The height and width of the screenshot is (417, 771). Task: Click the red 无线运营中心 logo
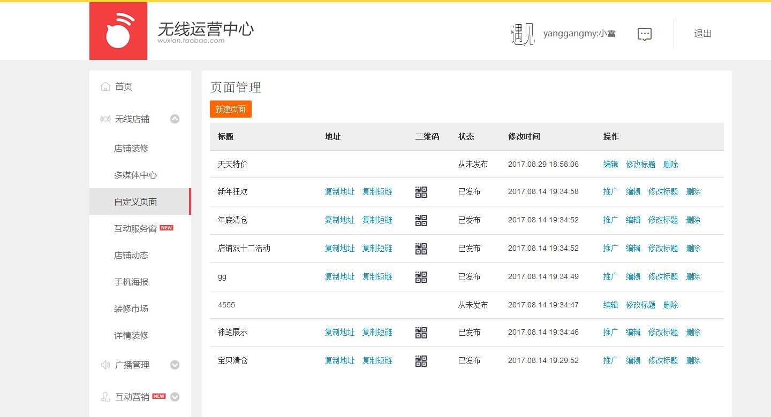point(118,31)
